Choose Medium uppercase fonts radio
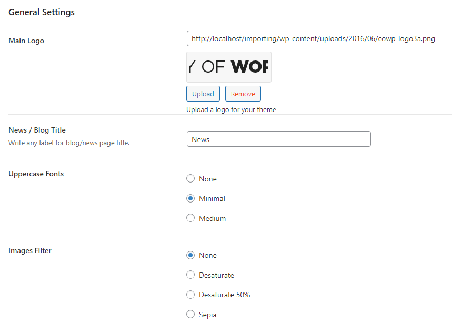Viewport: 452px width, 323px height. tap(190, 218)
